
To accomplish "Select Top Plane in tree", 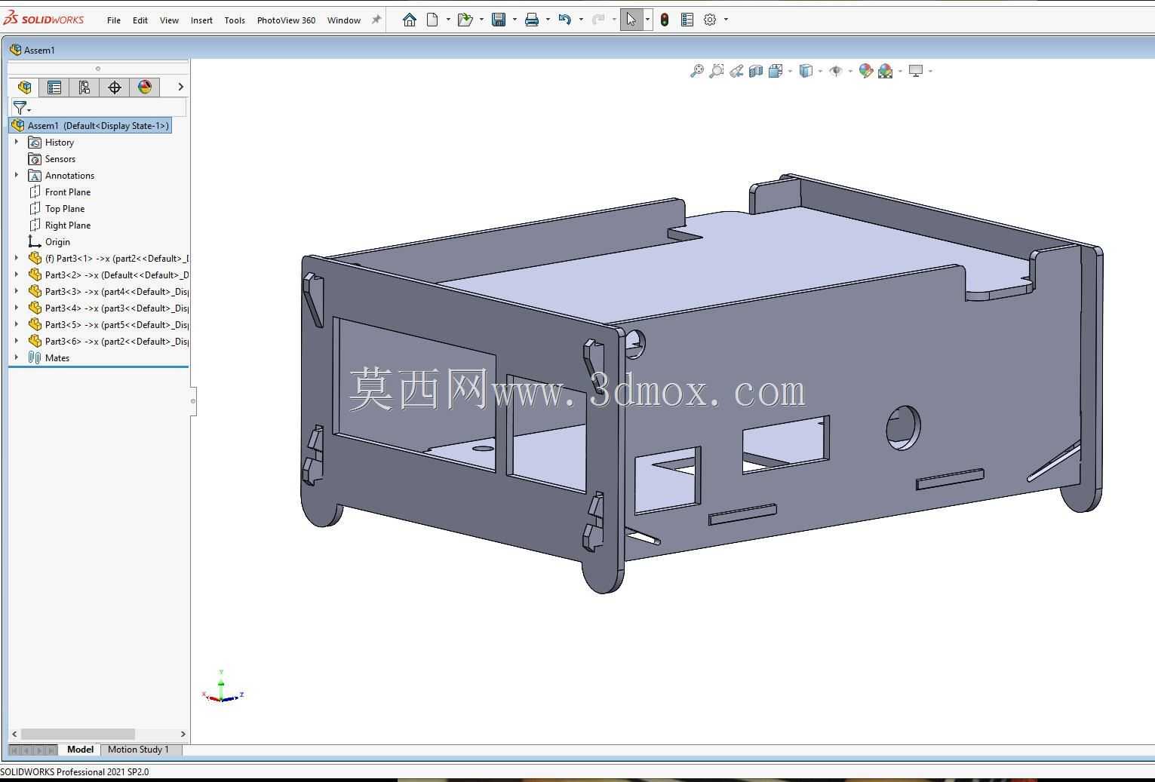I will point(64,209).
